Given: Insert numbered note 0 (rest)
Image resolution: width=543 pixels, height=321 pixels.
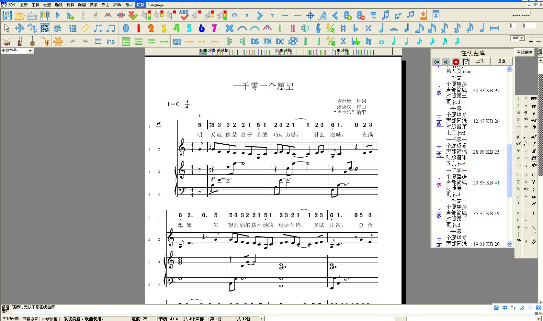Looking at the screenshot, I should tap(126, 28).
